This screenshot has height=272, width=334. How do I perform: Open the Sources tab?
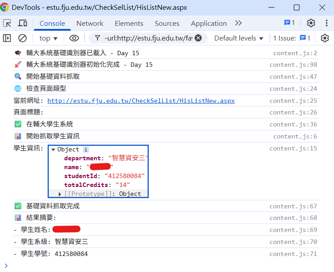167,24
